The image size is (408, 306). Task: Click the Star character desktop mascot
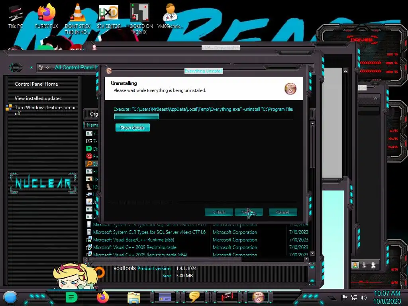[75, 277]
